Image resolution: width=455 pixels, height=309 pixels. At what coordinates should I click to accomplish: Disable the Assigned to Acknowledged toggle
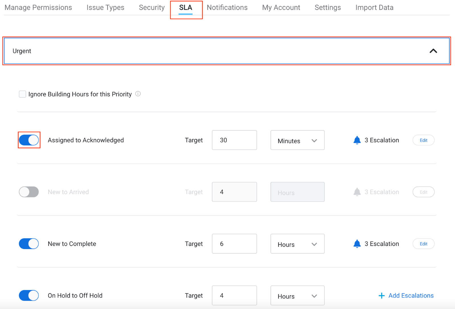click(29, 140)
